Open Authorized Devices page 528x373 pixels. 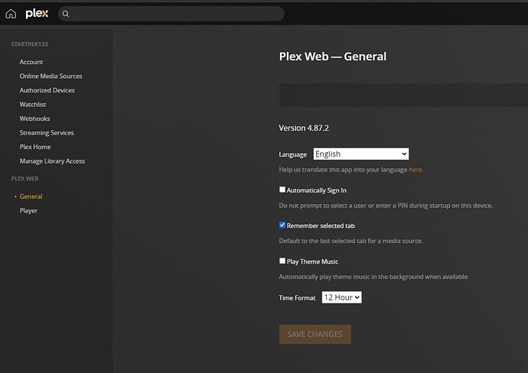click(47, 90)
